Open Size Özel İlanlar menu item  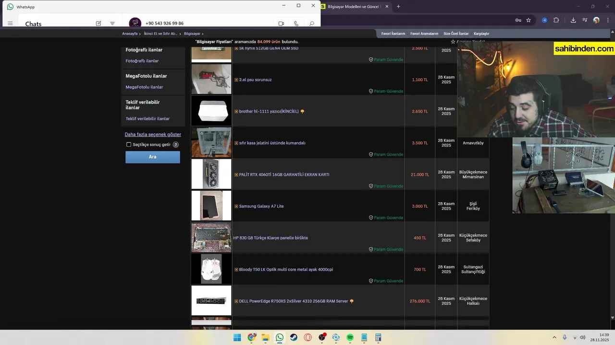point(456,34)
